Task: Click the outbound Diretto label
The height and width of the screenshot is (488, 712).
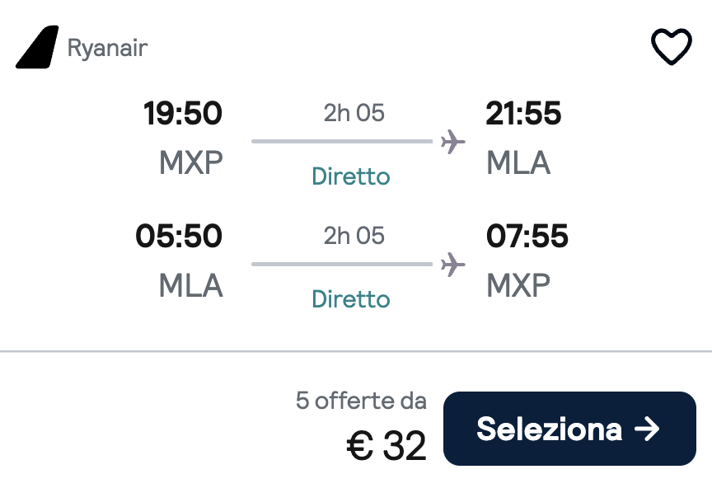Action: point(351,176)
